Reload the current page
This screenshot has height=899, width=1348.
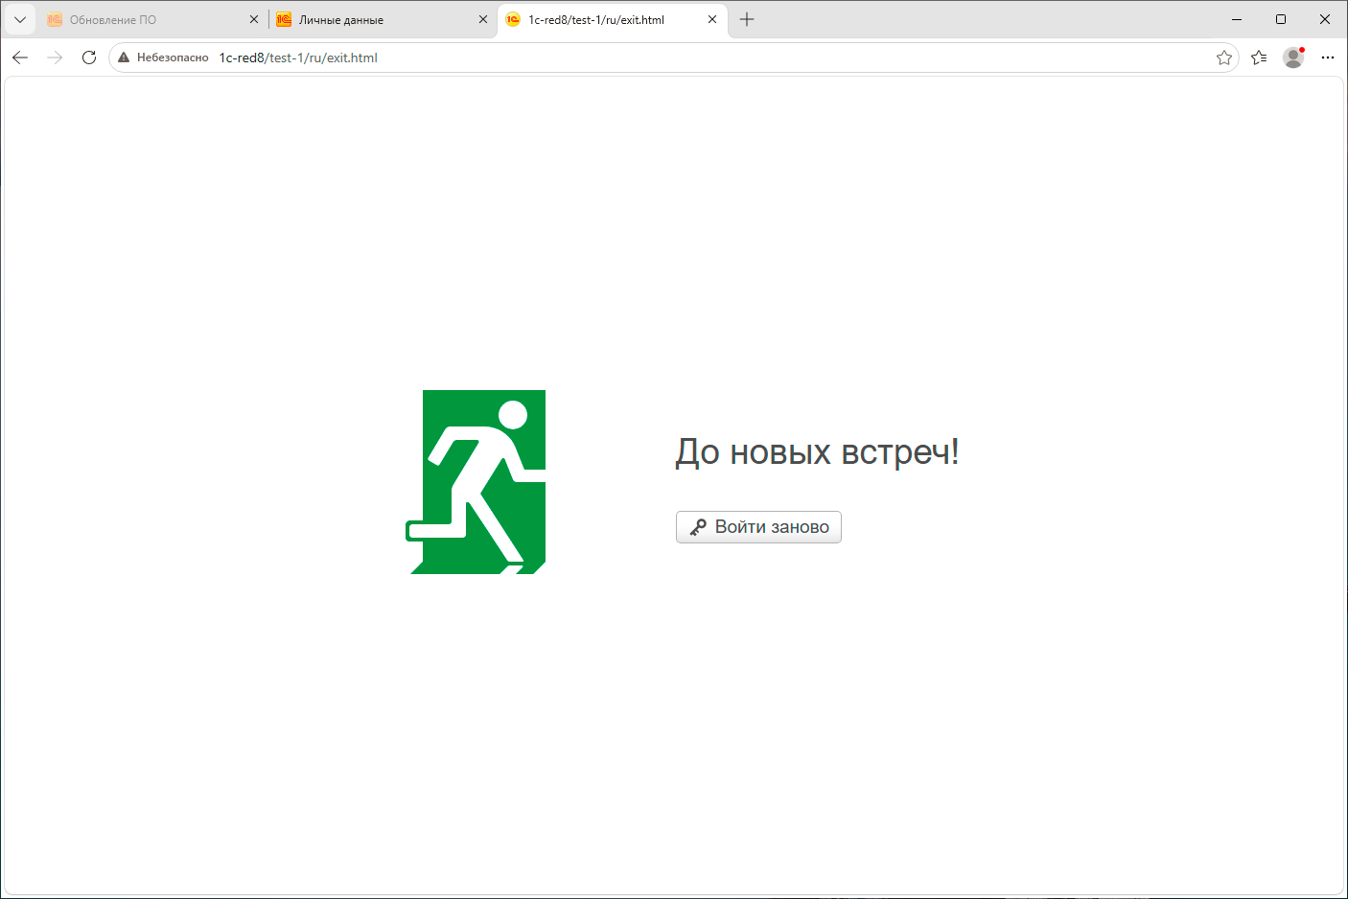tap(89, 58)
